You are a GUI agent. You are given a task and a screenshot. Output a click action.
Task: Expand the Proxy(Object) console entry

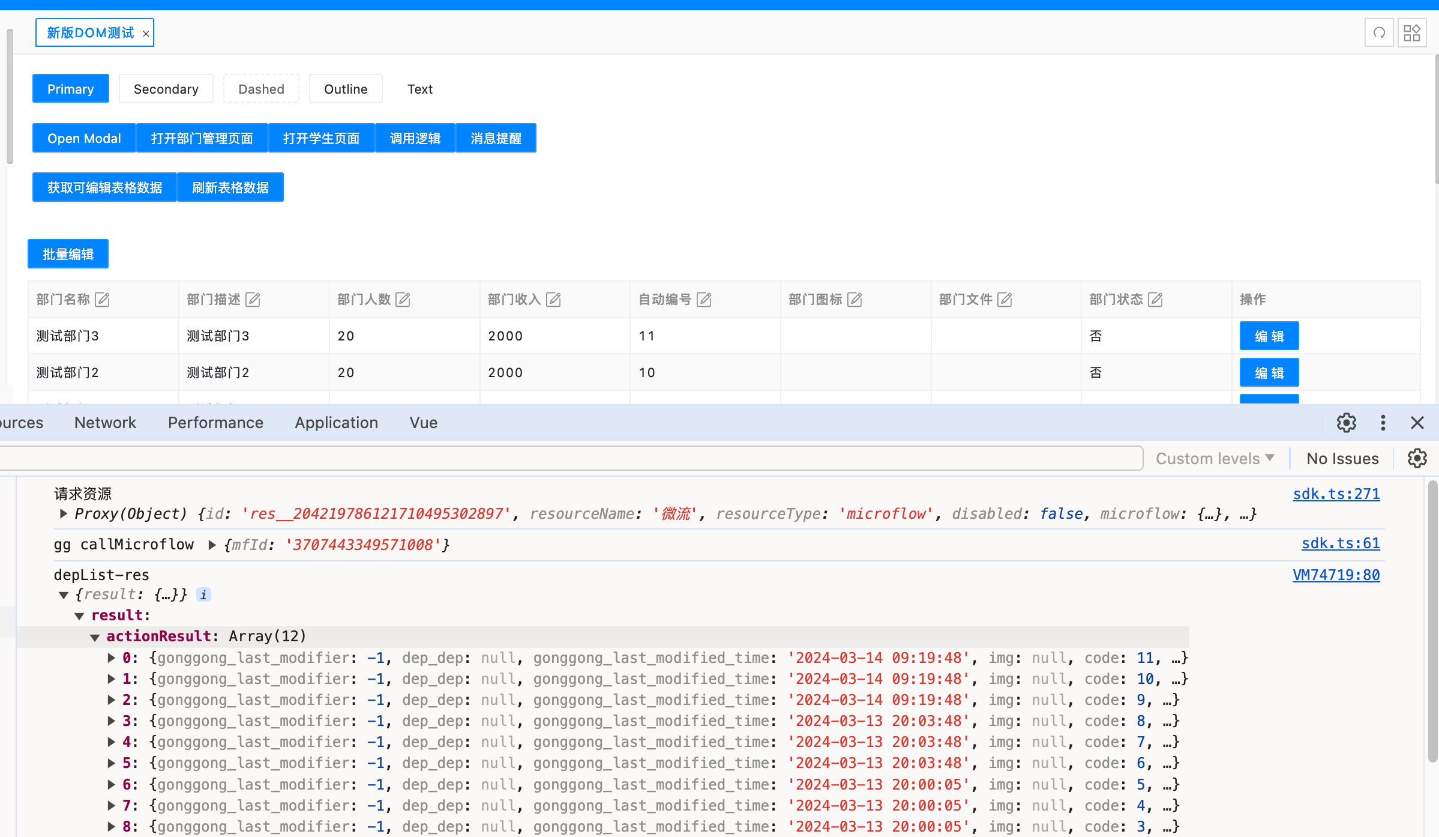tap(63, 513)
